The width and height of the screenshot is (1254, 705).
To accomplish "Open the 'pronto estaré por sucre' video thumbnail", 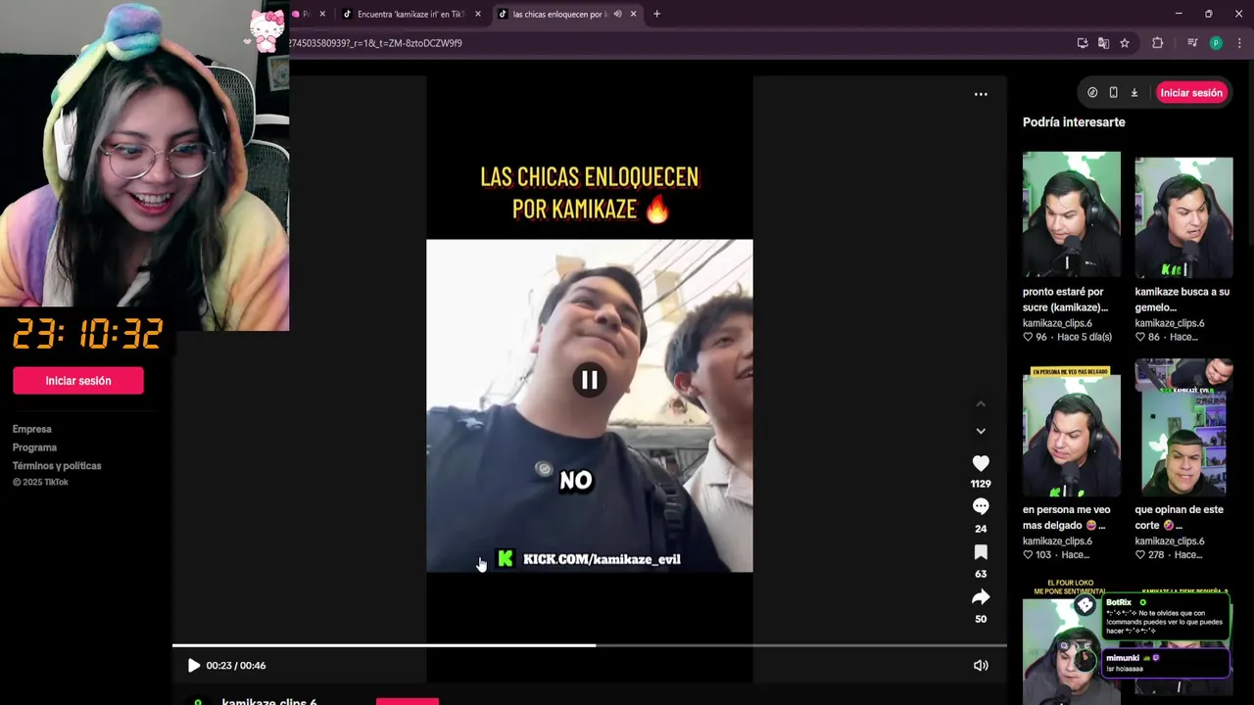I will [1072, 214].
